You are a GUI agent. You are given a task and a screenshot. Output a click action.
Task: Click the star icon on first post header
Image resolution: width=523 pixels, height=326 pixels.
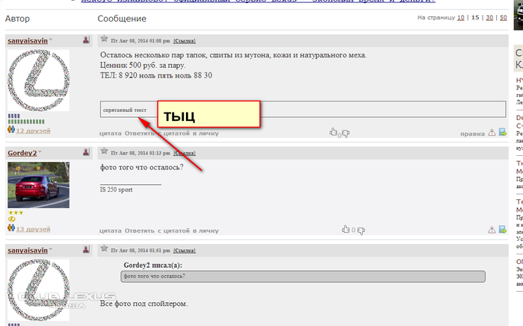point(105,39)
